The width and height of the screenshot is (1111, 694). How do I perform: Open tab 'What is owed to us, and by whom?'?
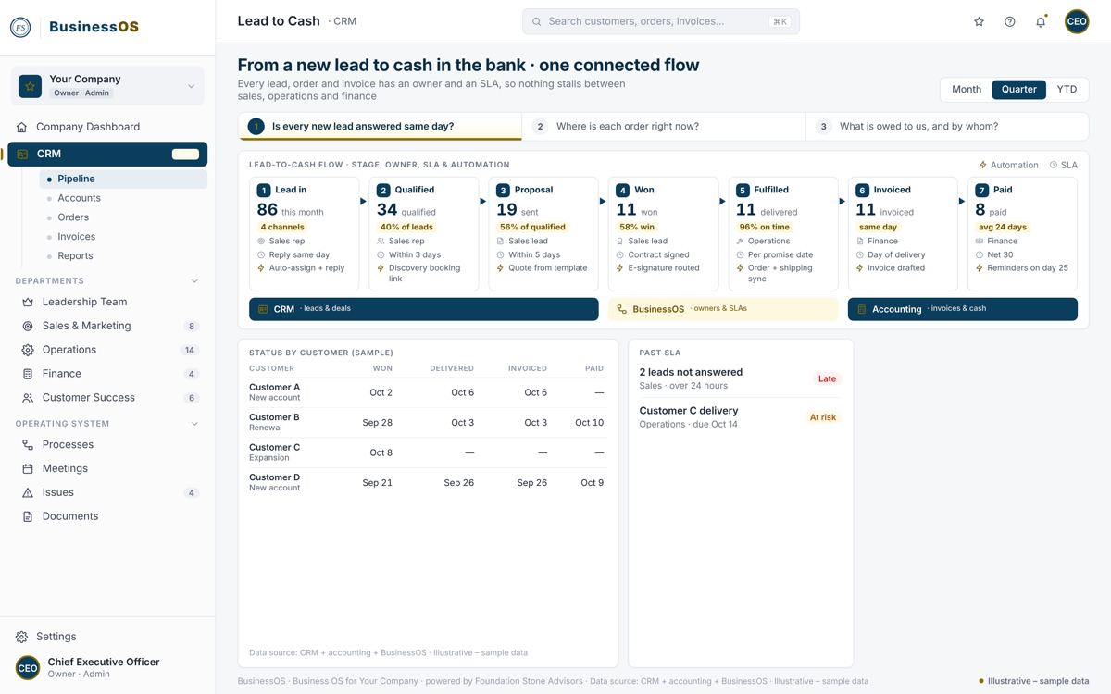pos(947,127)
